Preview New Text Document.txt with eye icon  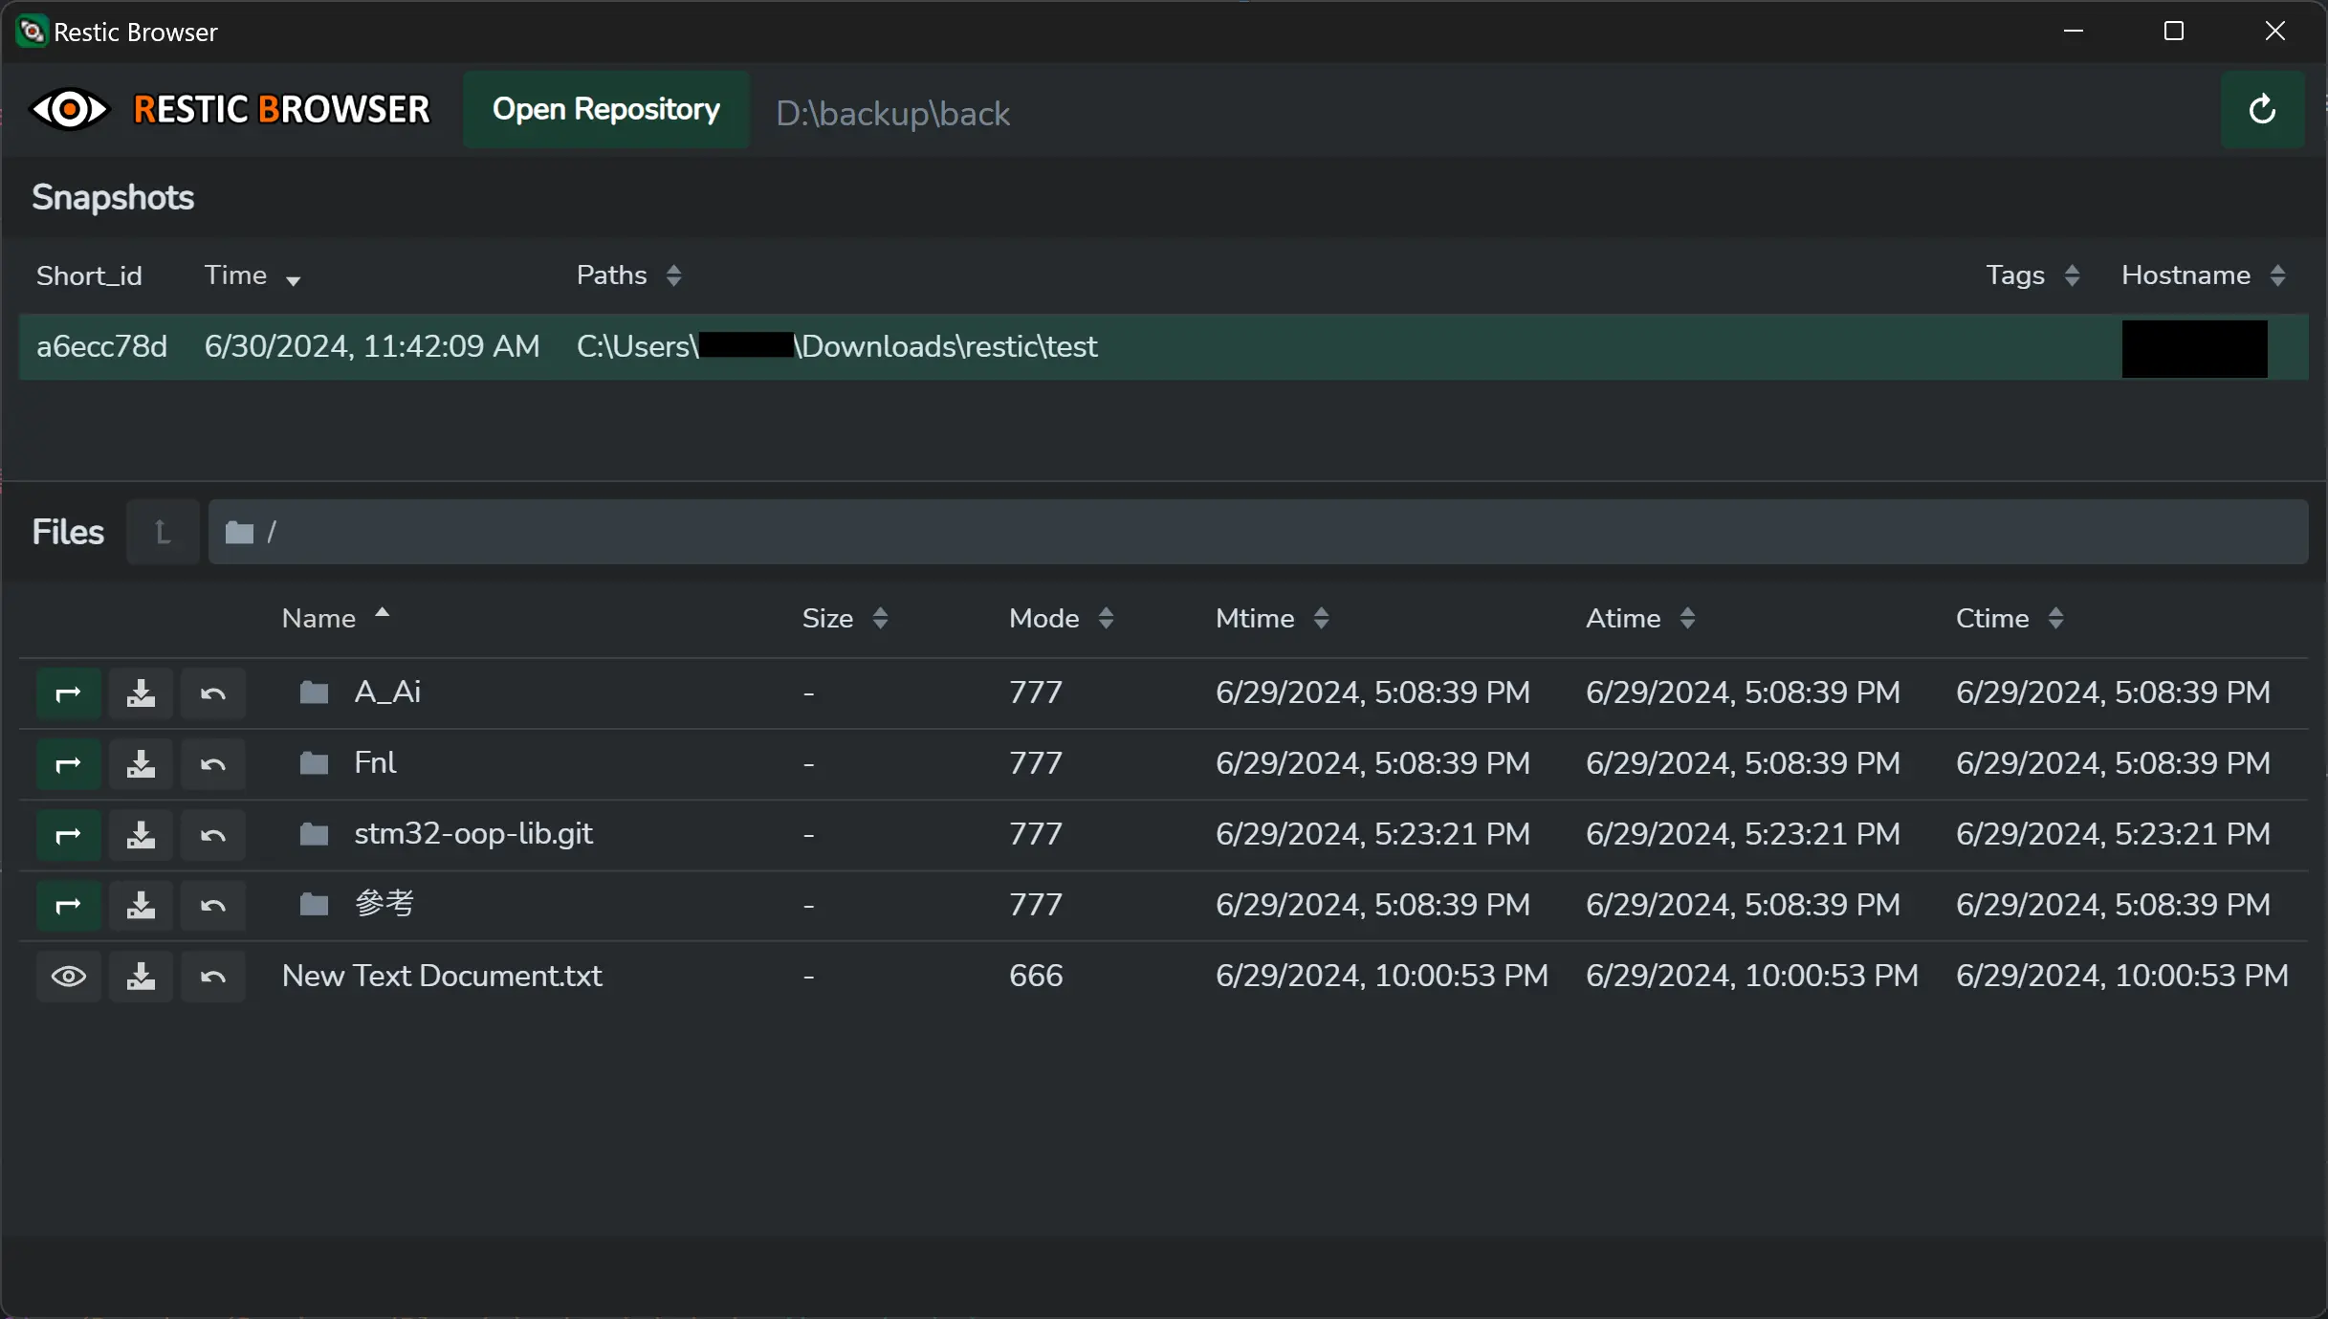click(x=68, y=977)
